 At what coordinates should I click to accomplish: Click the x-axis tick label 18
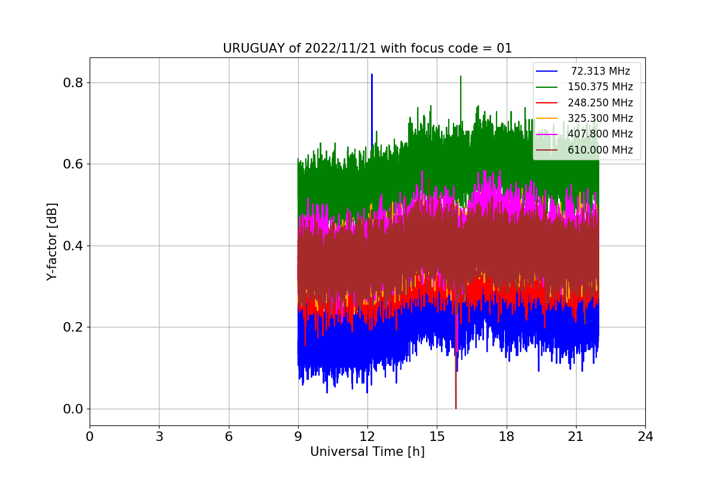(x=507, y=437)
